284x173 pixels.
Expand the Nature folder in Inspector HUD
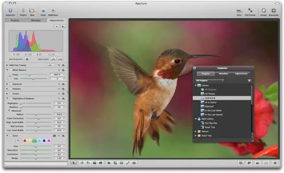(x=196, y=131)
